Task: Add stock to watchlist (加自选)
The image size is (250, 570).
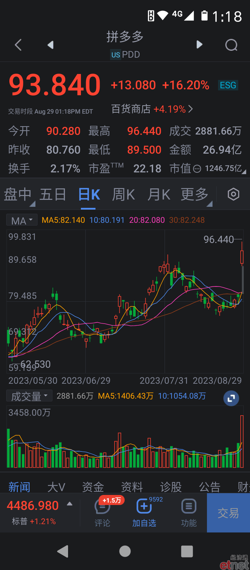Action: click(144, 513)
